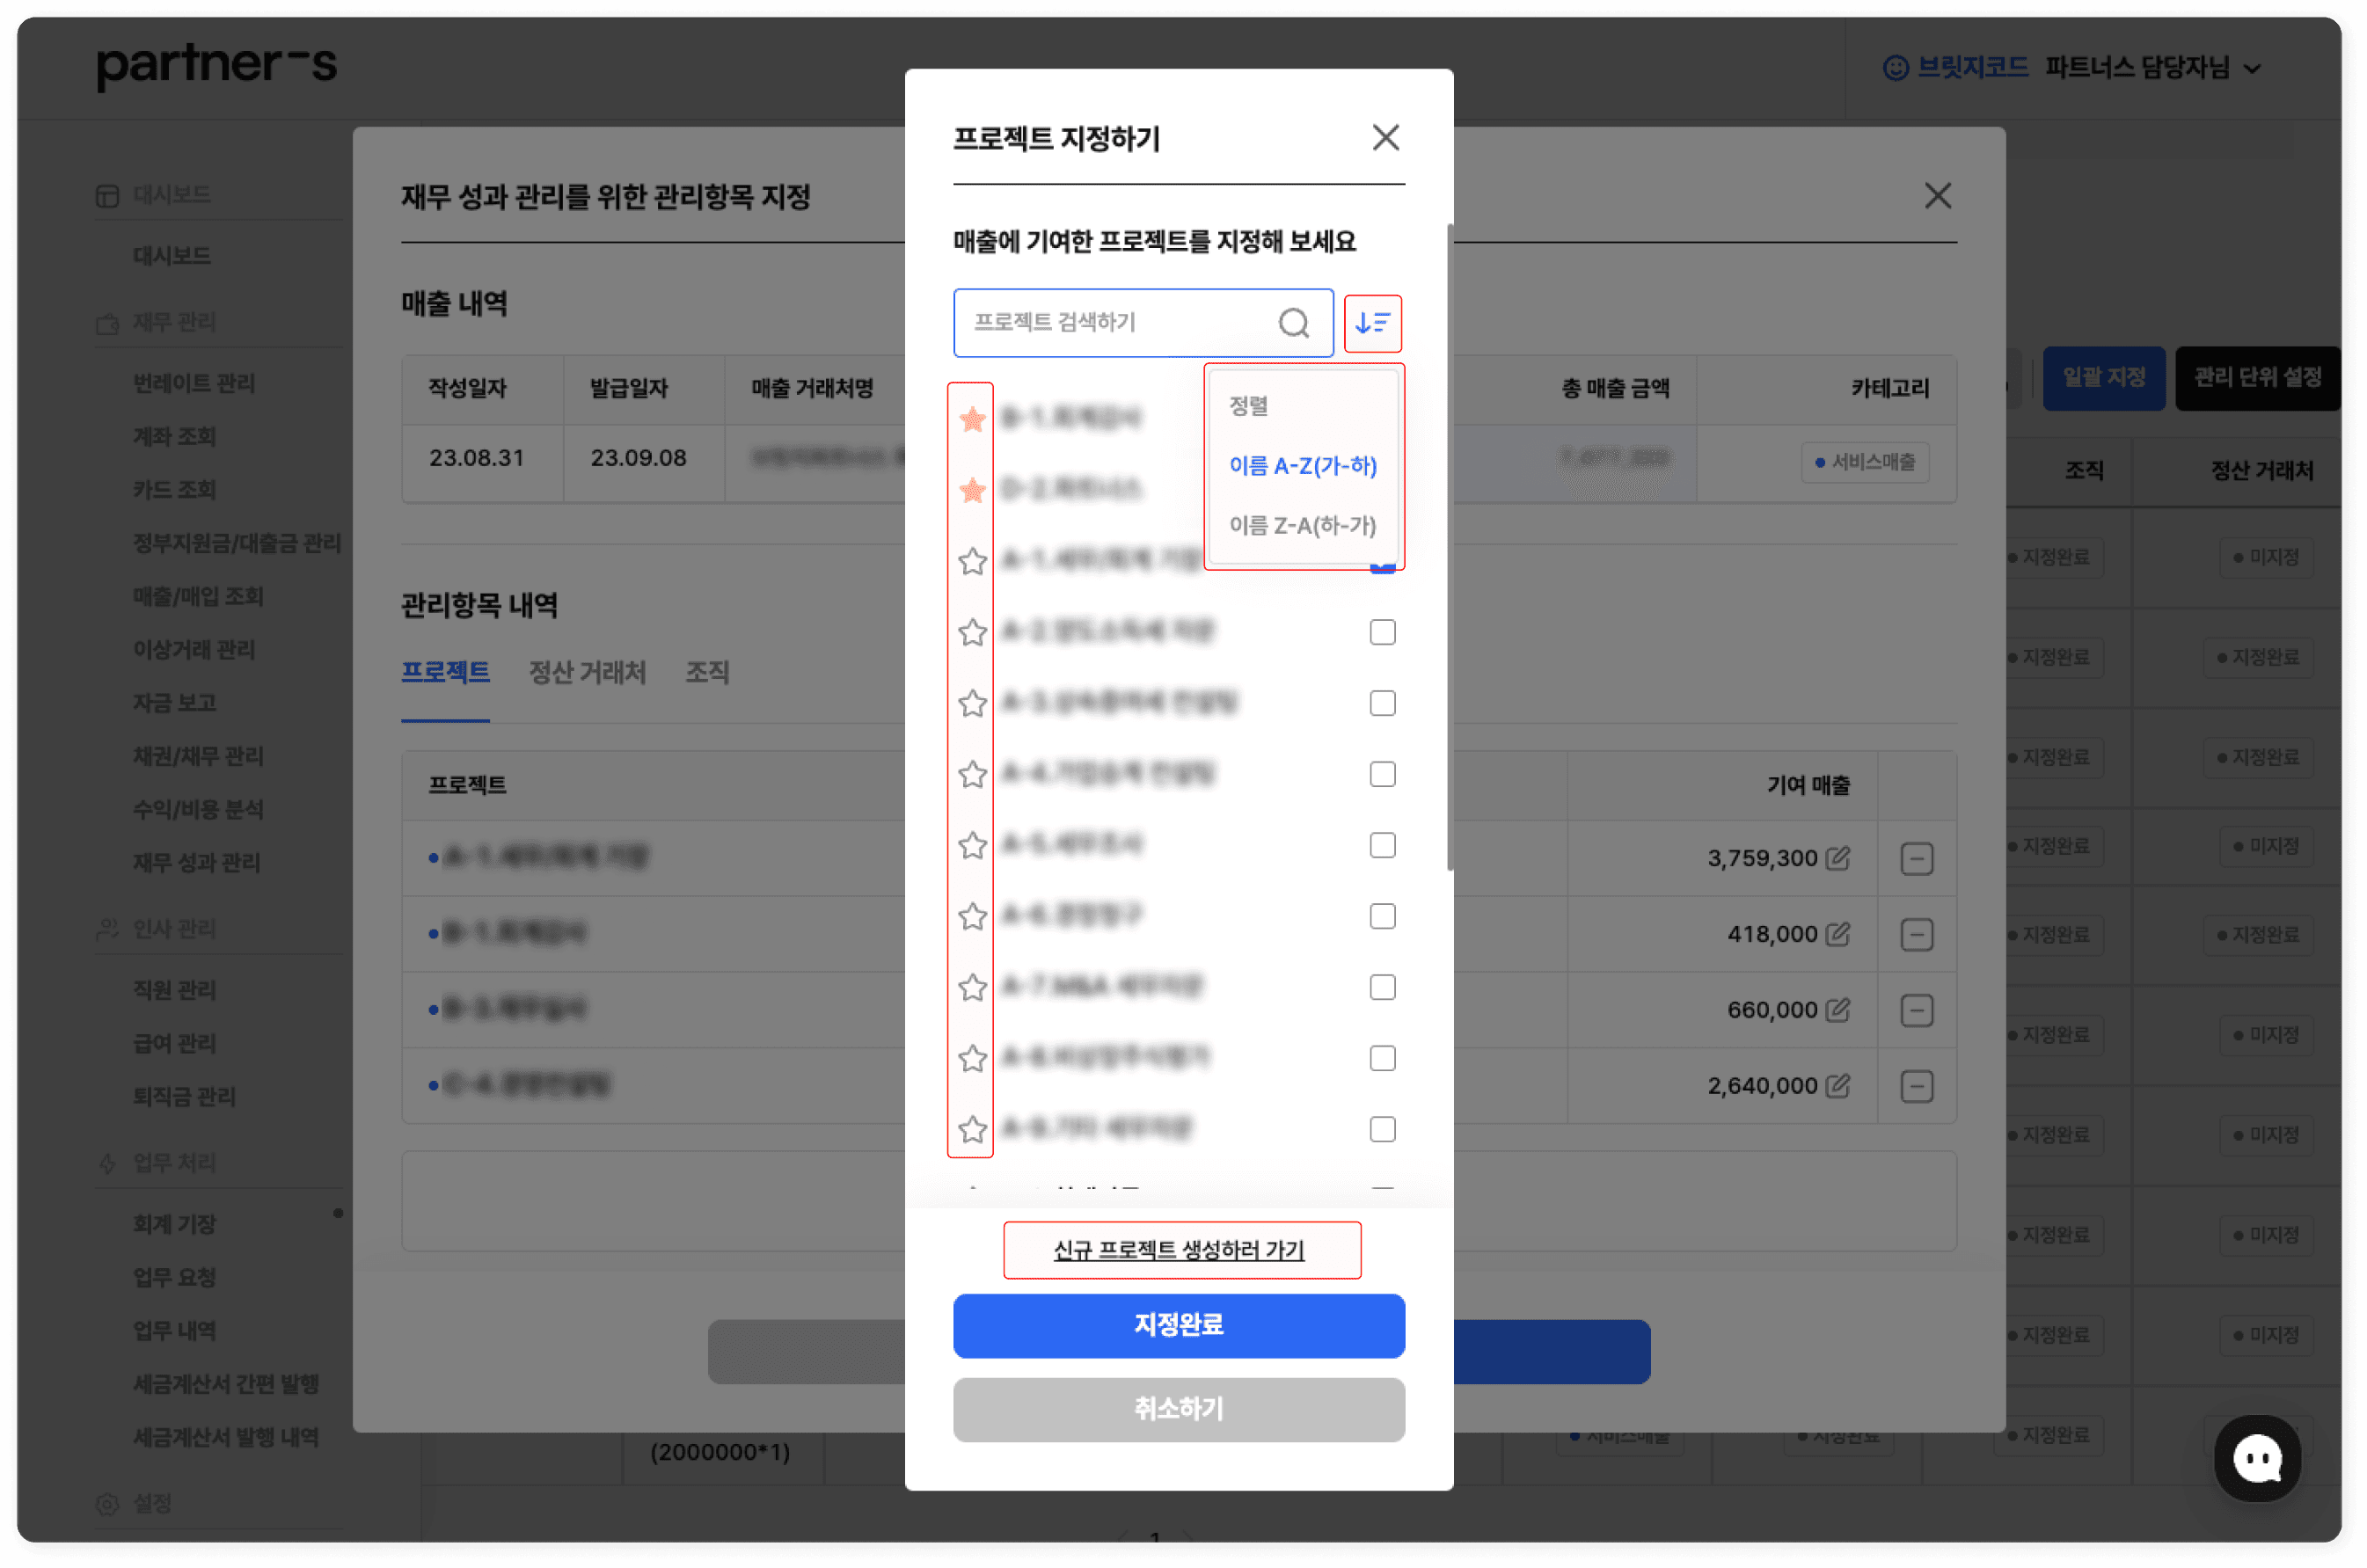Remove the project row with 3,759,300
The image size is (2367, 1568).
(1916, 859)
